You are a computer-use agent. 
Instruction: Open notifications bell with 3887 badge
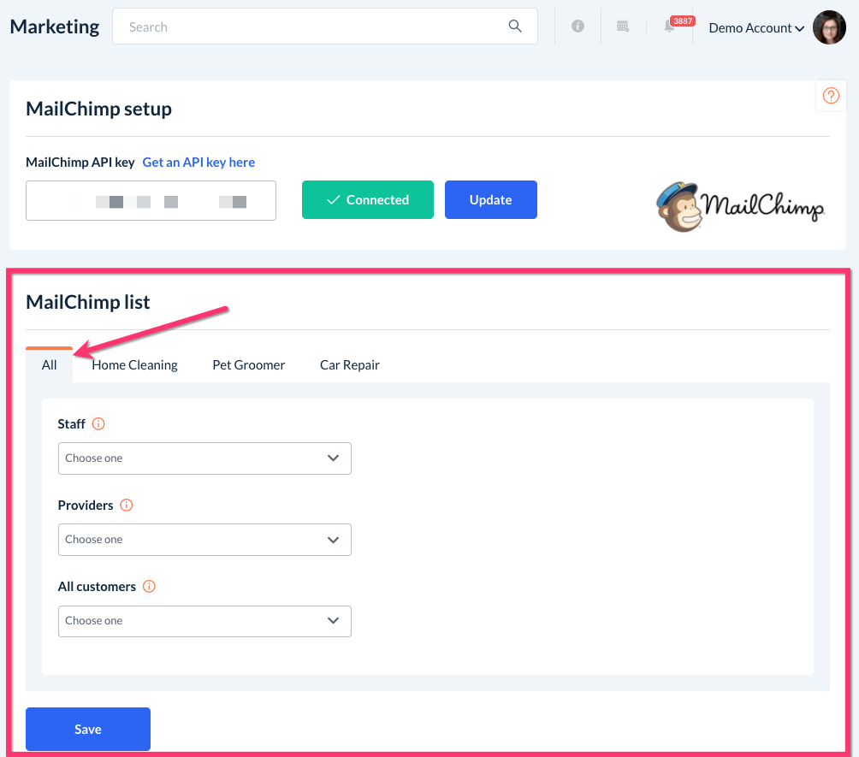[x=670, y=27]
